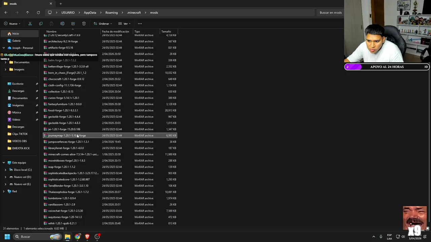
Task: Open a new Explorer tab with plus
Action: click(x=61, y=4)
